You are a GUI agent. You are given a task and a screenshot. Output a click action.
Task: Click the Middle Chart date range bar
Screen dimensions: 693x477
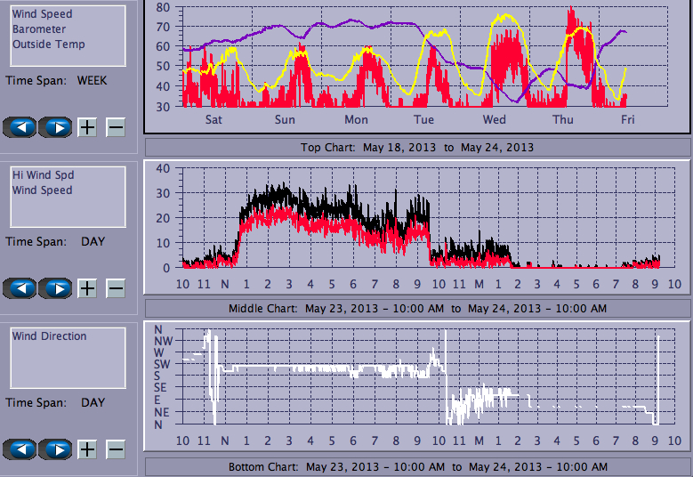tap(417, 308)
